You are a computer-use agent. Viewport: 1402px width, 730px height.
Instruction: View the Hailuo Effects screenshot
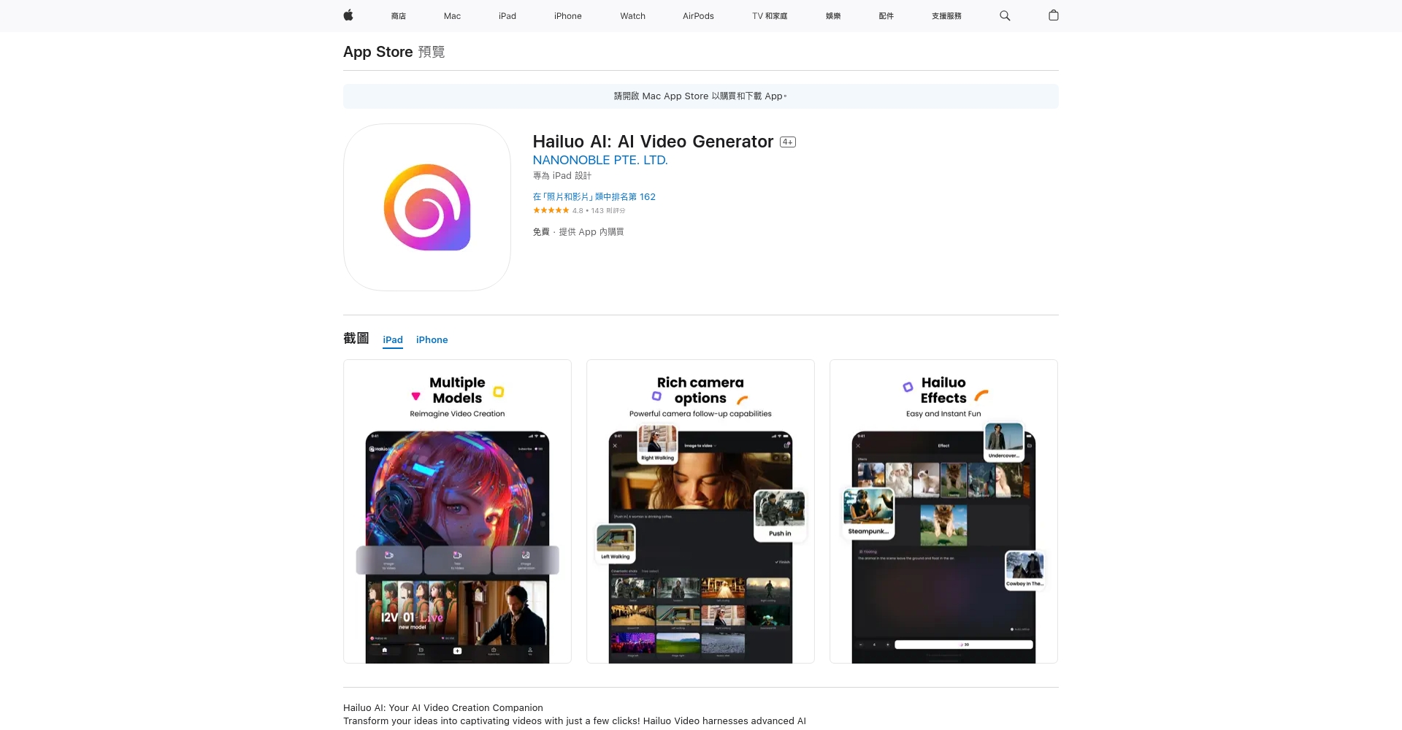tap(943, 511)
